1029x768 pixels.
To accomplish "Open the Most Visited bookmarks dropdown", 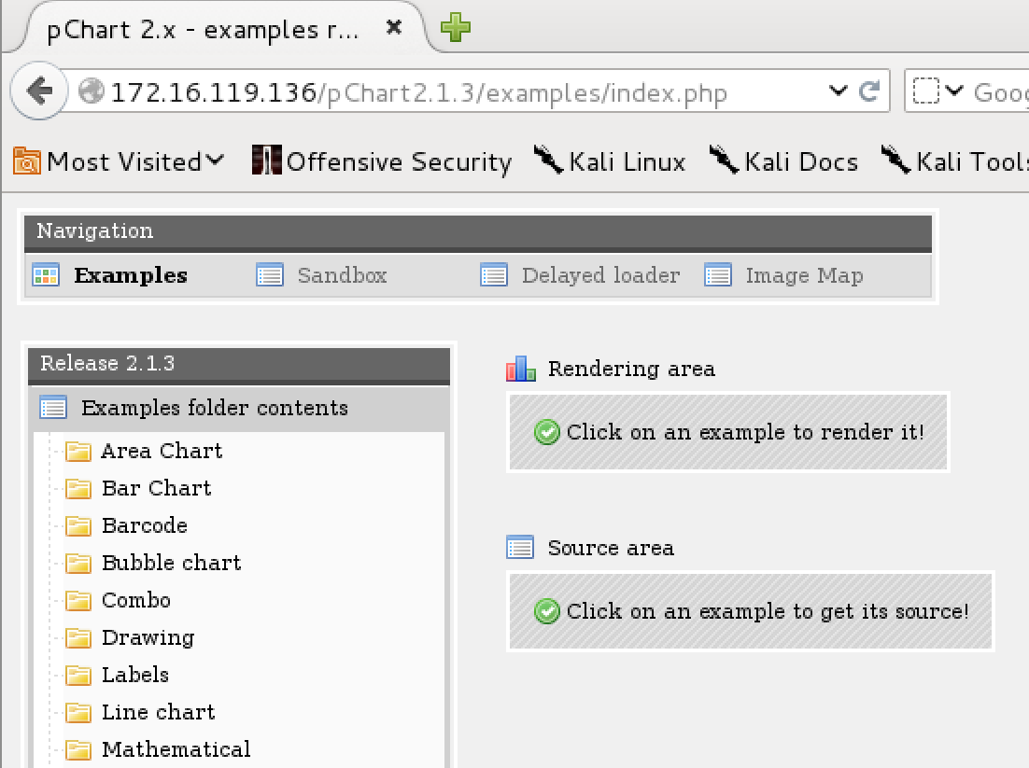I will 119,161.
